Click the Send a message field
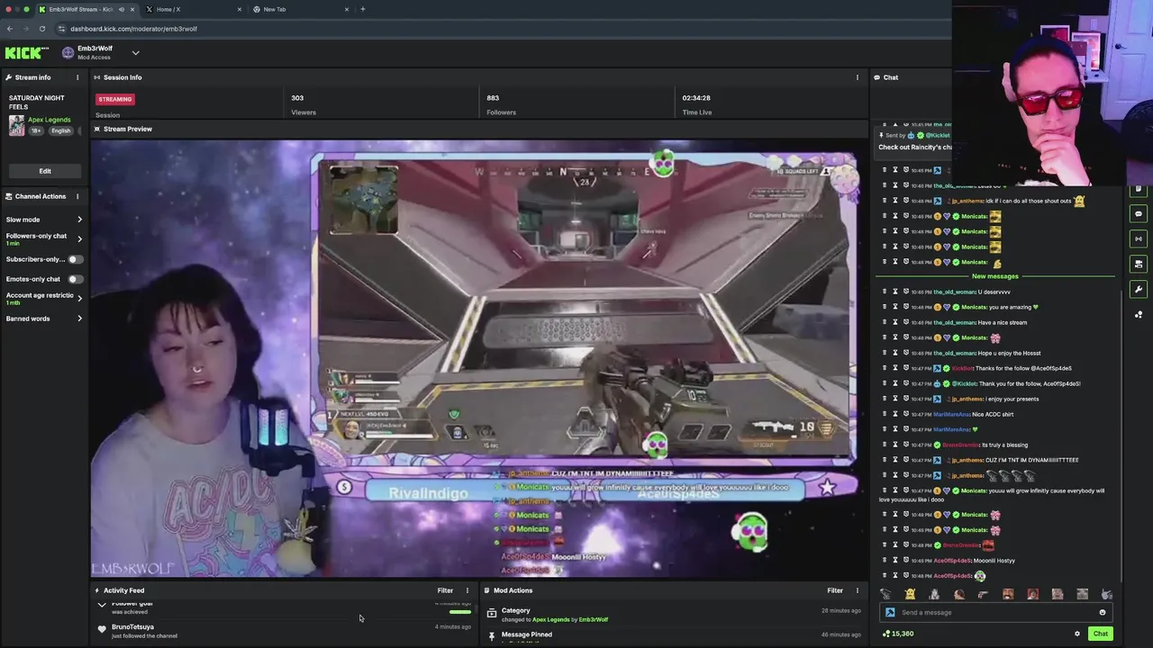The image size is (1153, 648). [995, 613]
